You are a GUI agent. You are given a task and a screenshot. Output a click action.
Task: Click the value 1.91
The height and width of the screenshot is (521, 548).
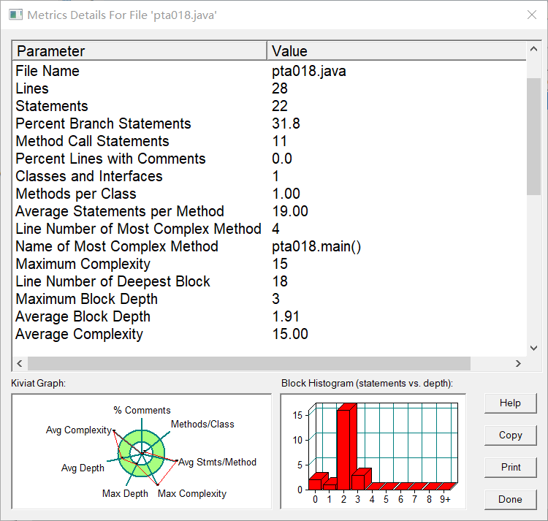286,316
